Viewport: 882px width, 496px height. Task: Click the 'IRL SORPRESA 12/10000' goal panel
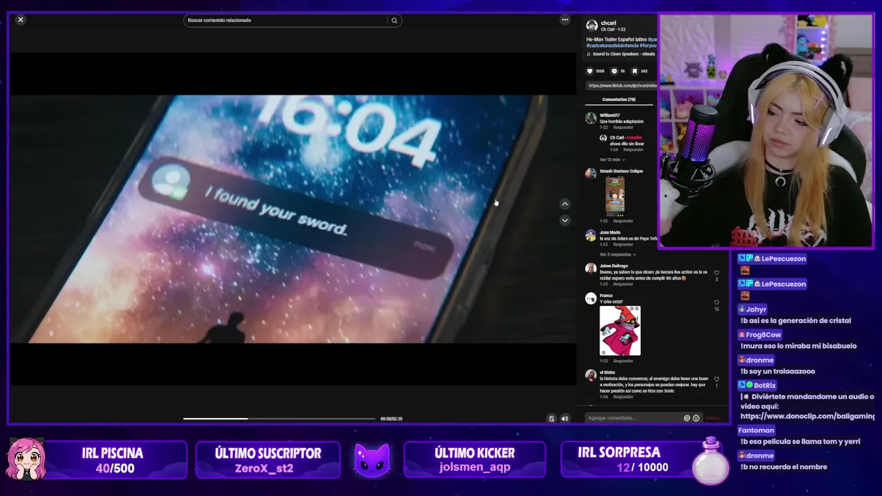point(633,460)
